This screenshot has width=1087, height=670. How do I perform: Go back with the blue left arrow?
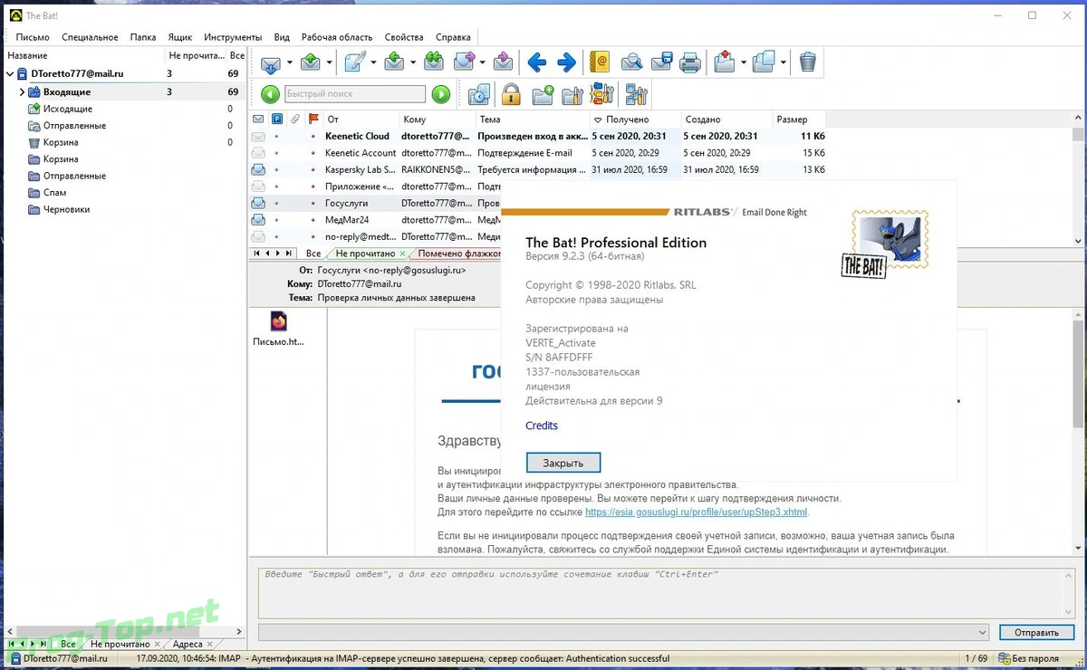[x=537, y=62]
